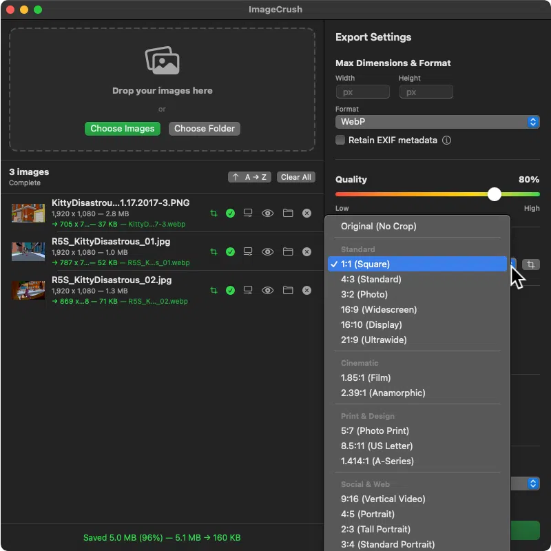
Task: Click green checkmark on KittyDisastrou PNG row
Action: coord(230,214)
